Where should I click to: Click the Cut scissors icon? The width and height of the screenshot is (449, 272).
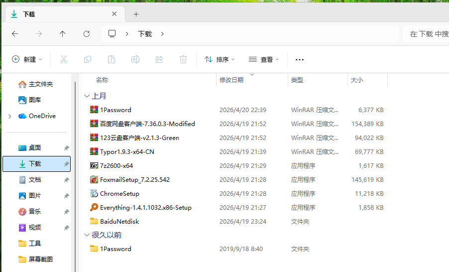coord(64,59)
